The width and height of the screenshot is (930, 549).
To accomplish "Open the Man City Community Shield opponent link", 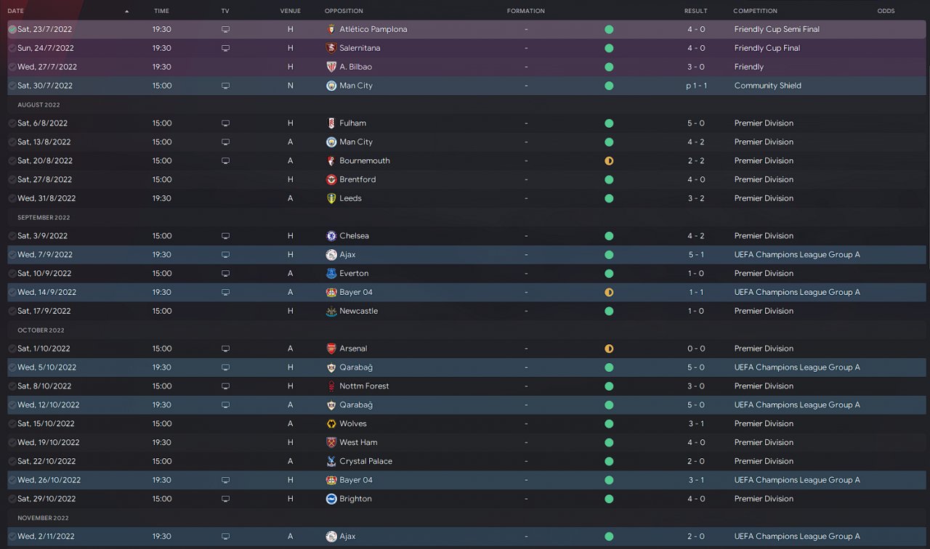I will pyautogui.click(x=355, y=86).
